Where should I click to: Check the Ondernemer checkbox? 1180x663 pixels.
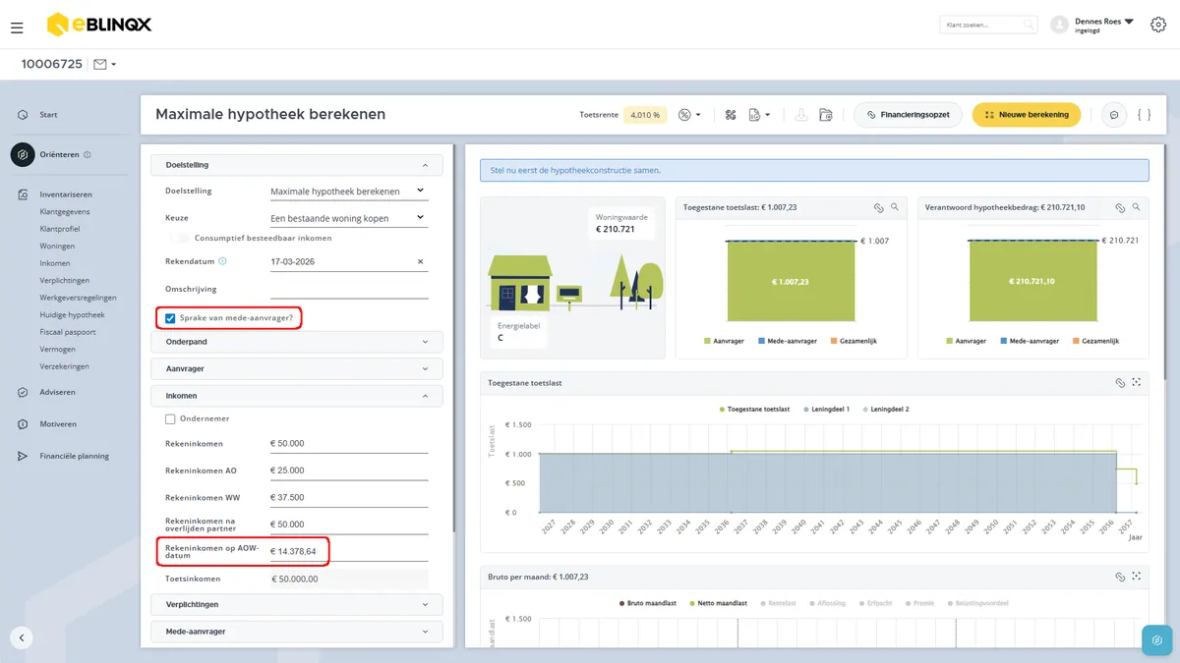(170, 418)
